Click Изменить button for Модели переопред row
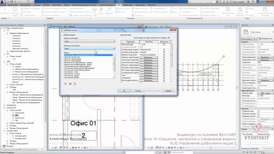The image size is (274, 154). (x=149, y=57)
